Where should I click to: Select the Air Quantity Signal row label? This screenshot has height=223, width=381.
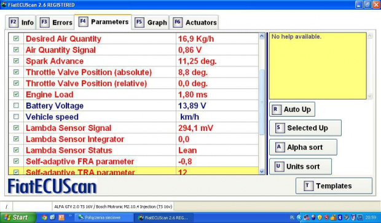[60, 50]
